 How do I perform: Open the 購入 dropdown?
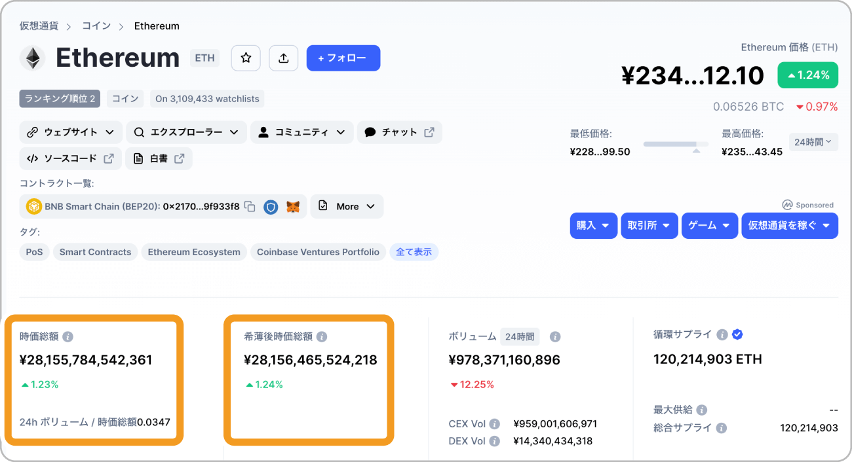[x=594, y=225]
